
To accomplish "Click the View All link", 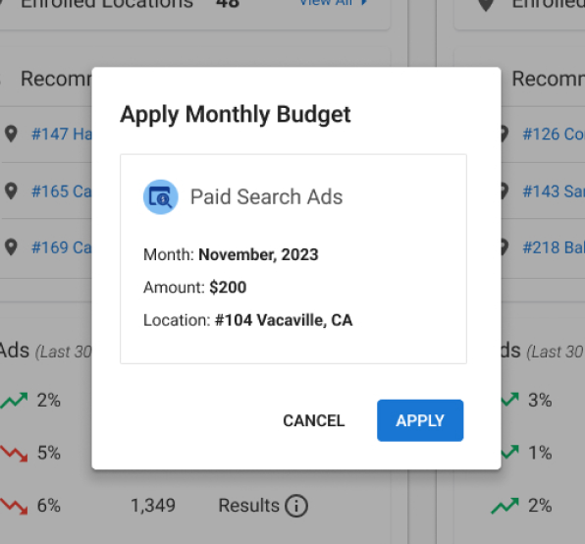I will coord(333,3).
